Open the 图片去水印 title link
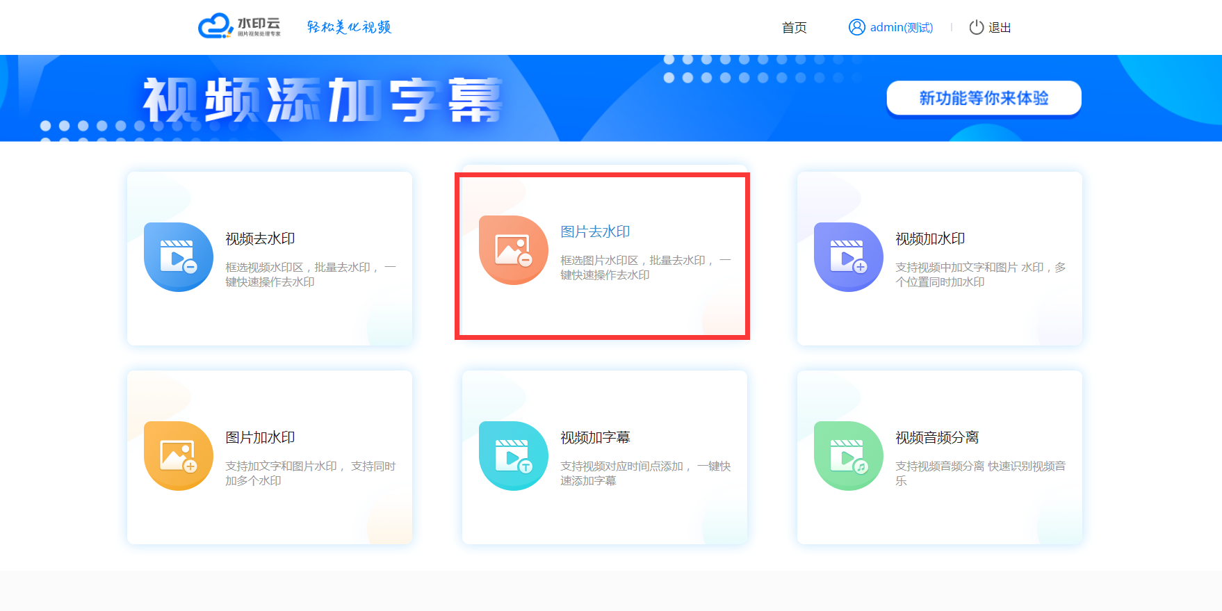Image resolution: width=1222 pixels, height=611 pixels. tap(595, 232)
